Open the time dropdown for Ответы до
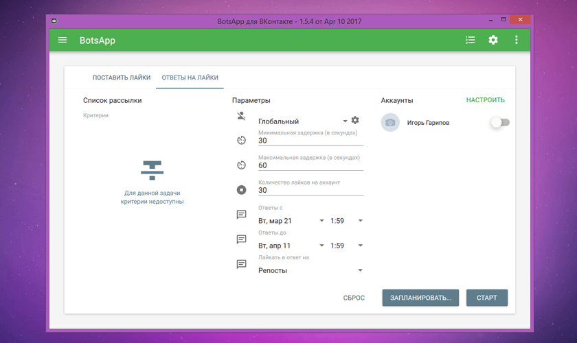 tap(347, 246)
